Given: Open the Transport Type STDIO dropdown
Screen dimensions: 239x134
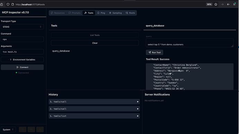Looking at the screenshot, I should 22,27.
